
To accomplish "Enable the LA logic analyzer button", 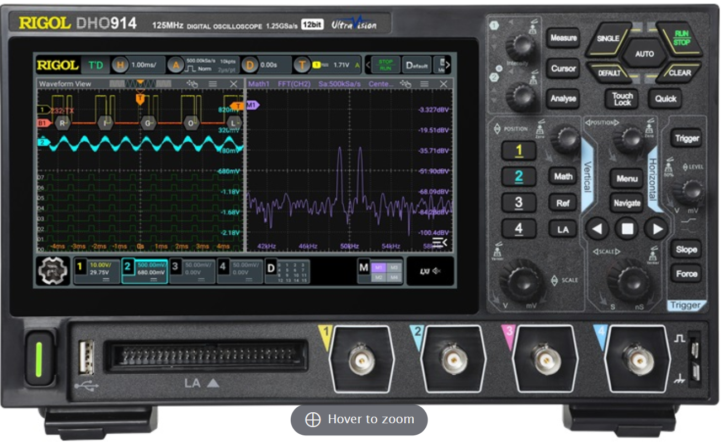I will 563,229.
